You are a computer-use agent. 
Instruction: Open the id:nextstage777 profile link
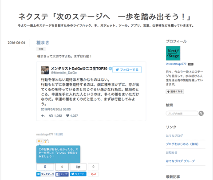176,64
